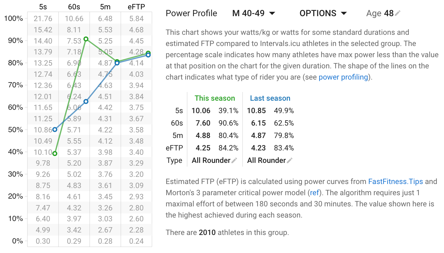This screenshot has width=444, height=253.
Task: Click the green 60s data point near 90%
Action: tap(86, 39)
